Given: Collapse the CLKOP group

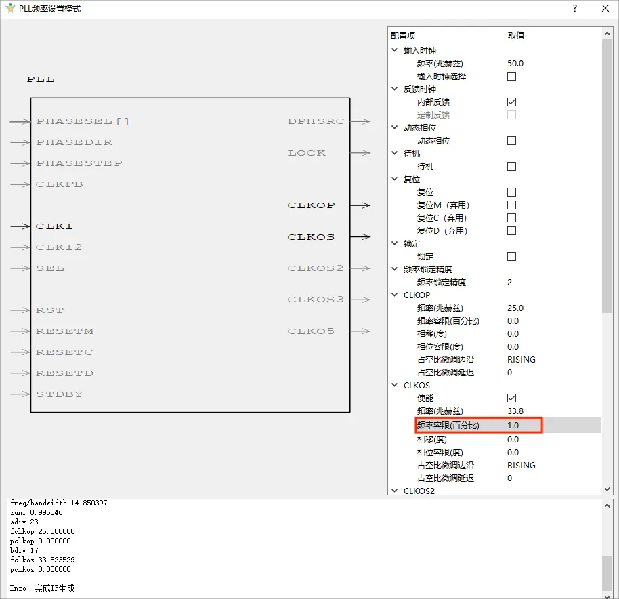Looking at the screenshot, I should coord(394,295).
